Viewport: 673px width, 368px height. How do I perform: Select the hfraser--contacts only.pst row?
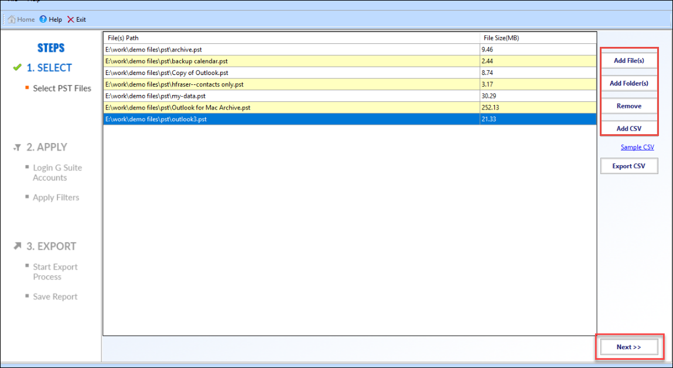350,84
